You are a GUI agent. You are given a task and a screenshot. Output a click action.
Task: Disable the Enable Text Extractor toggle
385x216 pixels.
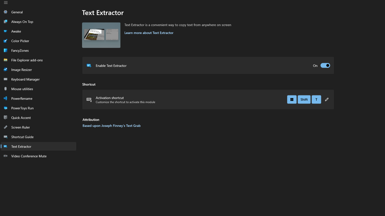click(x=325, y=66)
